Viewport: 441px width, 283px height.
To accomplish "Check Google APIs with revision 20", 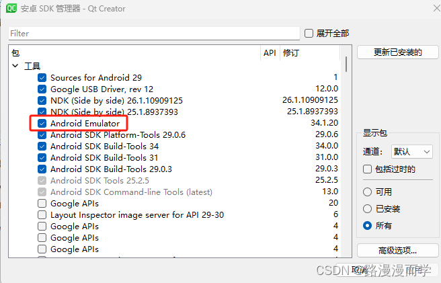I will coord(42,204).
